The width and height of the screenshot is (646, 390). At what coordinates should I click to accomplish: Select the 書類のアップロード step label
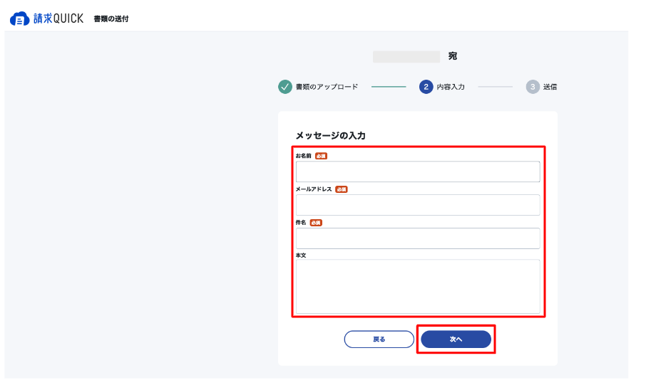click(x=327, y=87)
